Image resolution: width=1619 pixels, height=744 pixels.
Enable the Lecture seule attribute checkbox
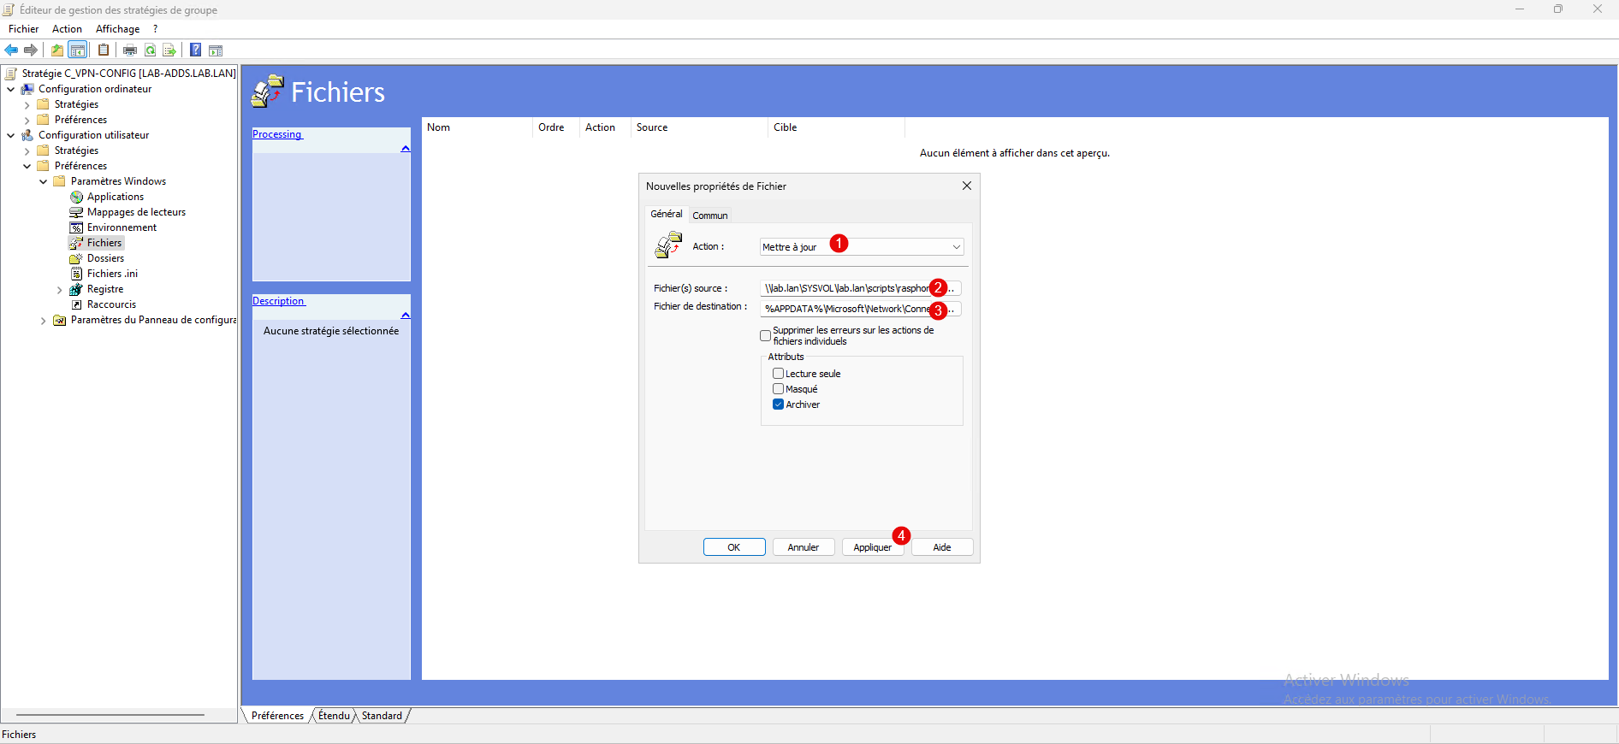tap(778, 374)
